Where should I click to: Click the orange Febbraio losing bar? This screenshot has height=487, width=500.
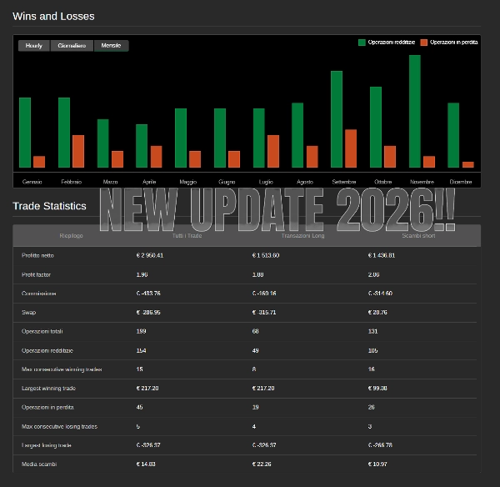coord(78,151)
